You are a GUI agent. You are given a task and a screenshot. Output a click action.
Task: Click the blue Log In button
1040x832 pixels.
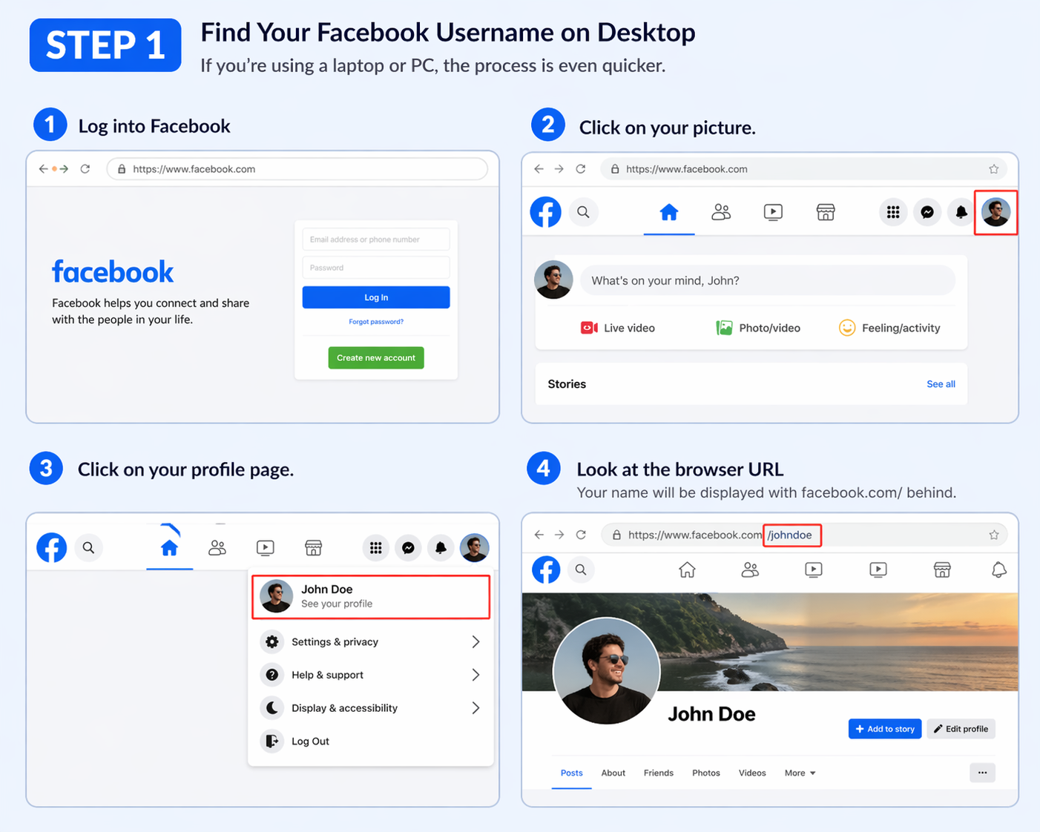point(376,297)
